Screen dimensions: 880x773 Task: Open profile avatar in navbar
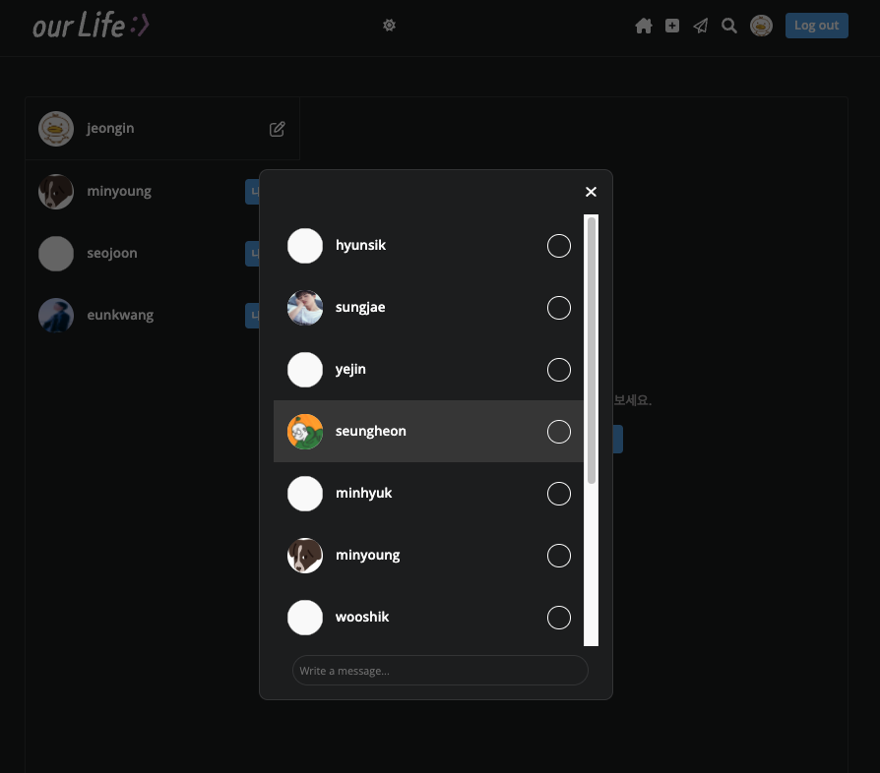point(761,26)
